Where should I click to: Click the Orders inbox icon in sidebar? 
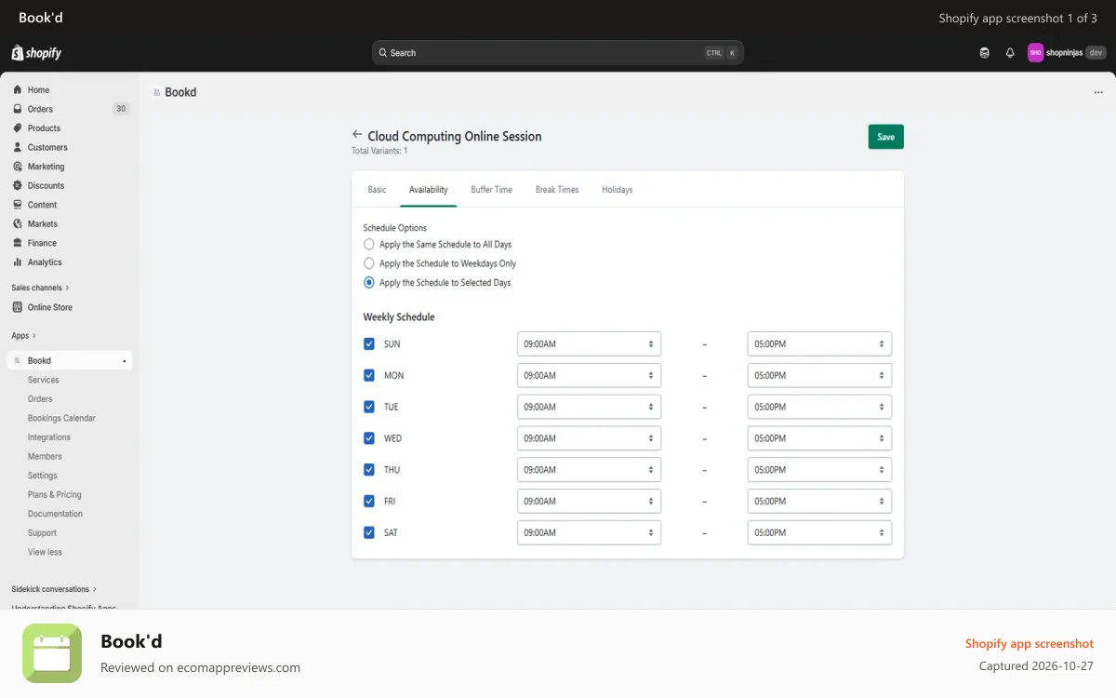(18, 109)
